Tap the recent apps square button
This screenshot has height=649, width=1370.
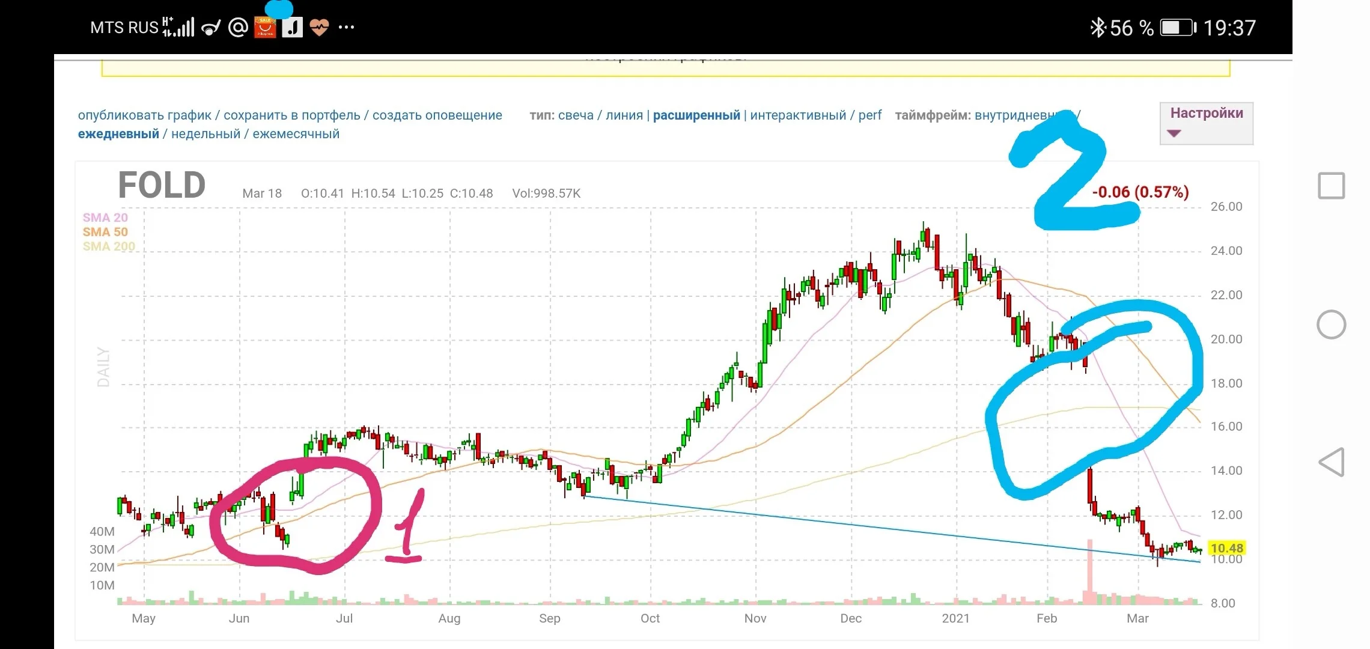(1332, 186)
